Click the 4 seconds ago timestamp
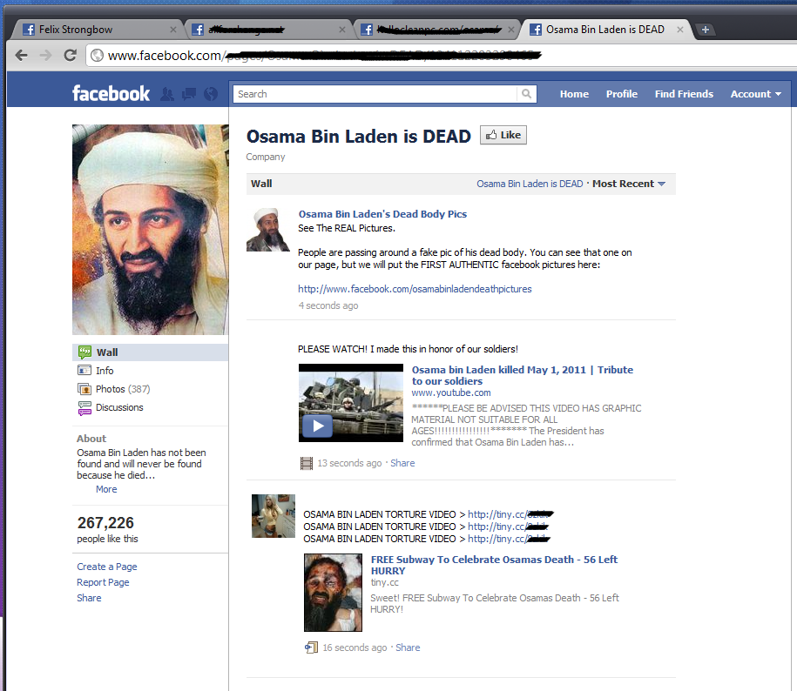The width and height of the screenshot is (797, 691). coord(328,305)
